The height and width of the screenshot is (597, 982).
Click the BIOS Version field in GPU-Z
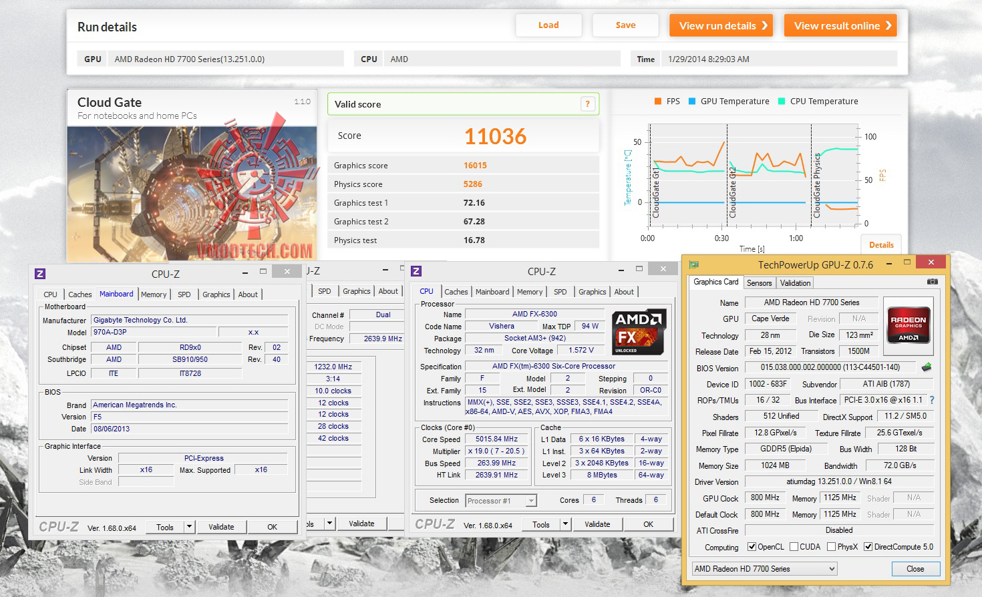pyautogui.click(x=830, y=367)
